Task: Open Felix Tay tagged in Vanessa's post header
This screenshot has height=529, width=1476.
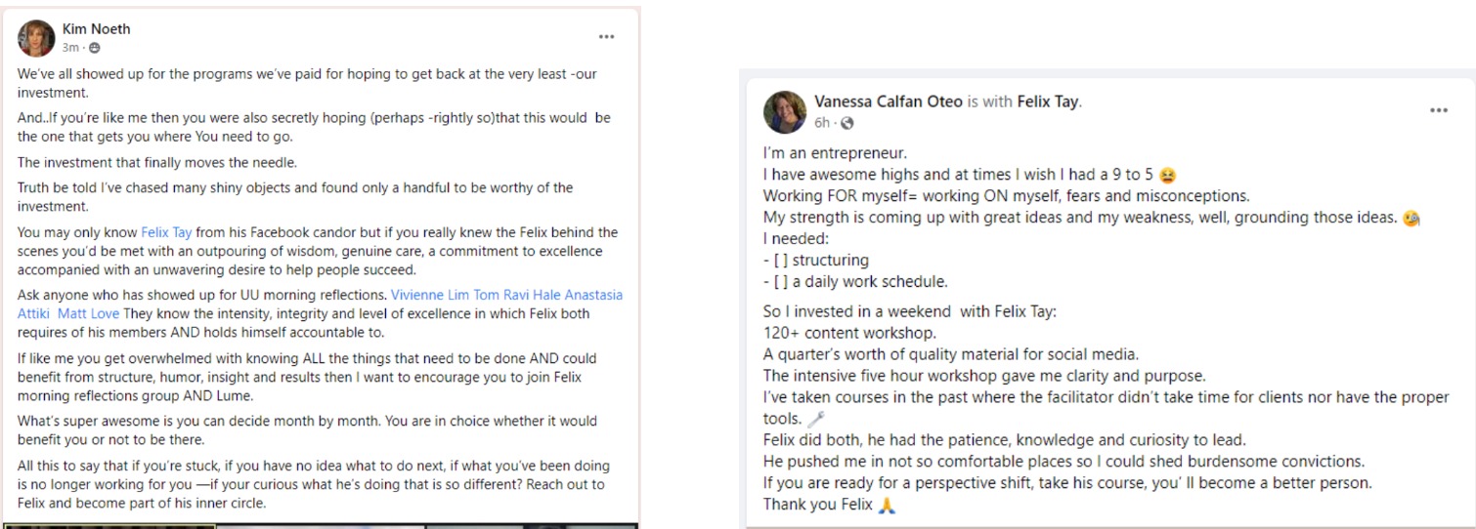Action: [x=1048, y=102]
